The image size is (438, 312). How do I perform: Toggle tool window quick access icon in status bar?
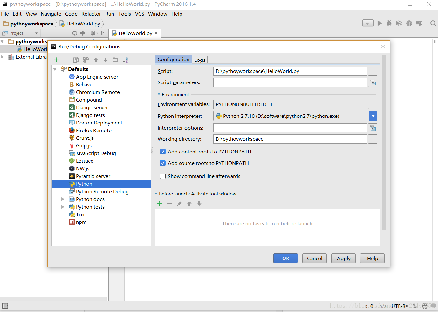click(5, 306)
